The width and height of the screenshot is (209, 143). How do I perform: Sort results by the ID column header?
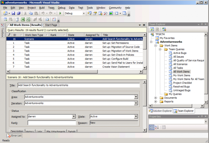(x=18, y=35)
